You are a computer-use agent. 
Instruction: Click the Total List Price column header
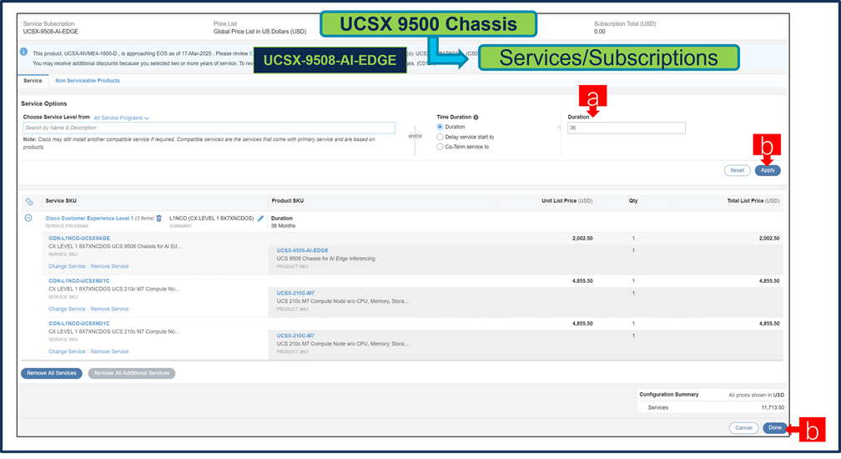point(753,201)
